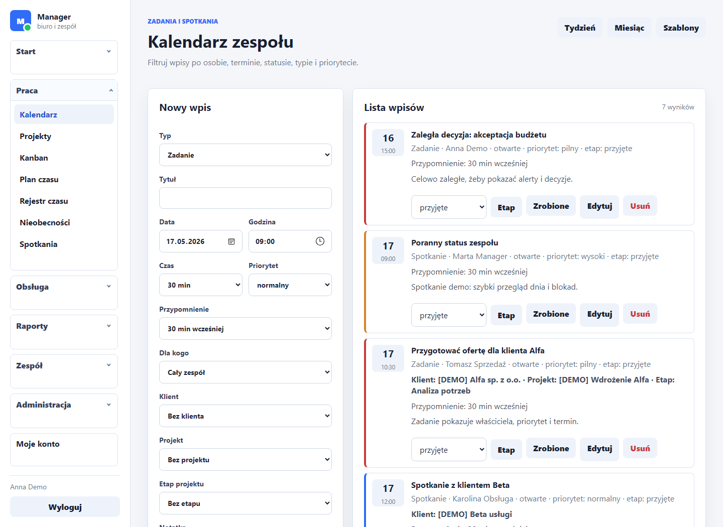Go to Projekty in the sidebar
The image size is (723, 527).
click(x=64, y=136)
